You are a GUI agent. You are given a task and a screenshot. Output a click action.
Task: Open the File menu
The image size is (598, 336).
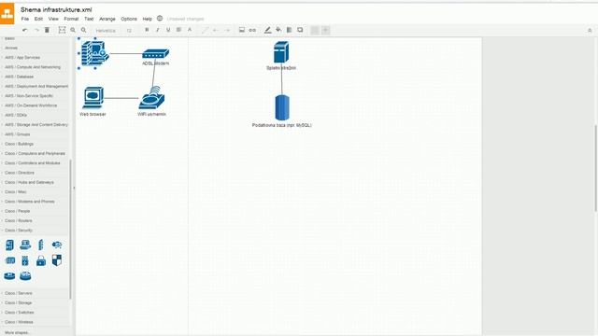pos(25,19)
